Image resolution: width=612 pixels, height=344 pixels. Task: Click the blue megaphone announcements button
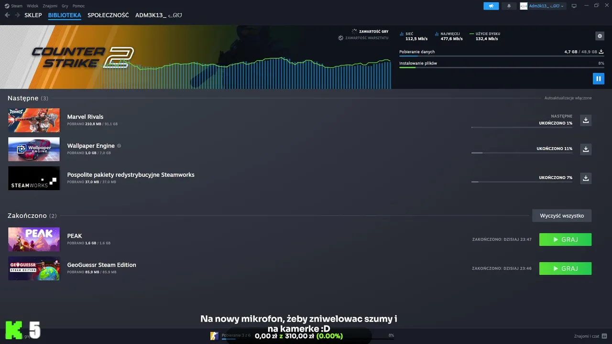point(491,6)
